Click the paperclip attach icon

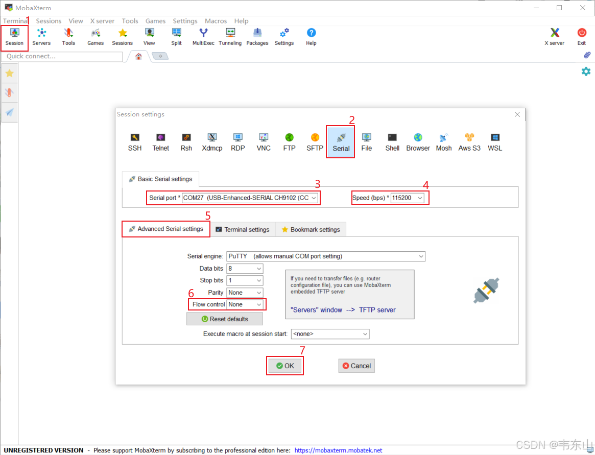pyautogui.click(x=587, y=55)
